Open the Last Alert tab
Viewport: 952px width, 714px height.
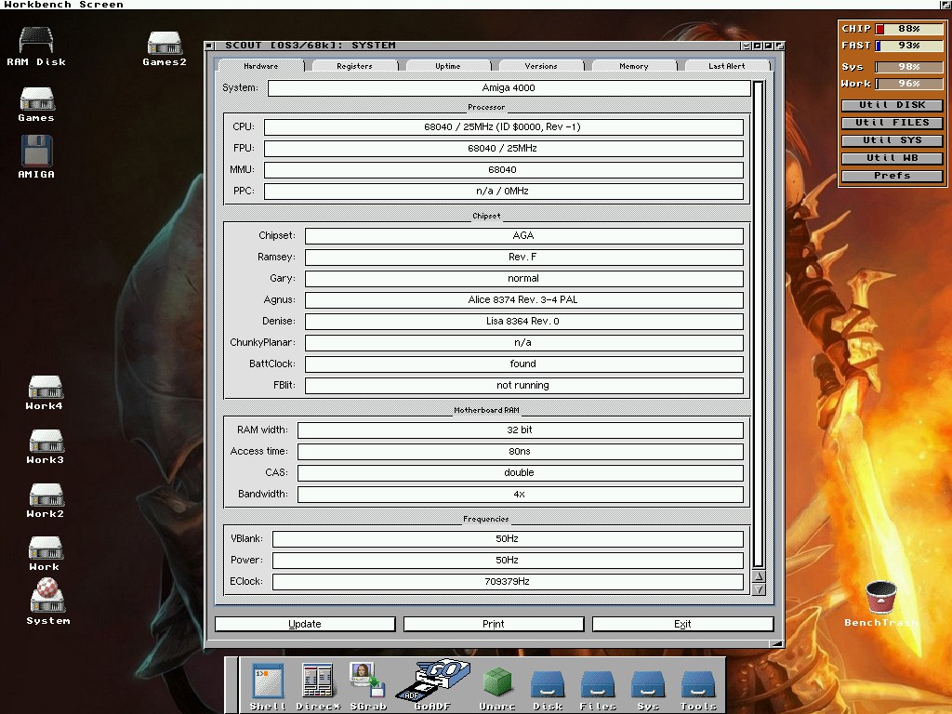pyautogui.click(x=727, y=66)
